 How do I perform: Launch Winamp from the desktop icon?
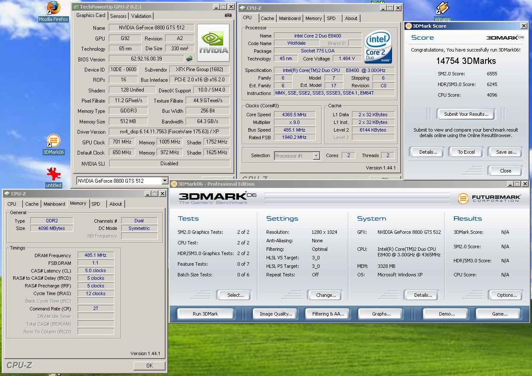point(442,9)
